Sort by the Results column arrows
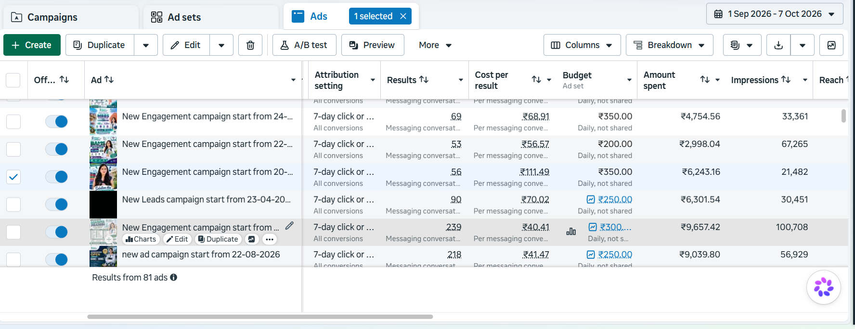Screen dimensions: 855x329 [x=424, y=80]
